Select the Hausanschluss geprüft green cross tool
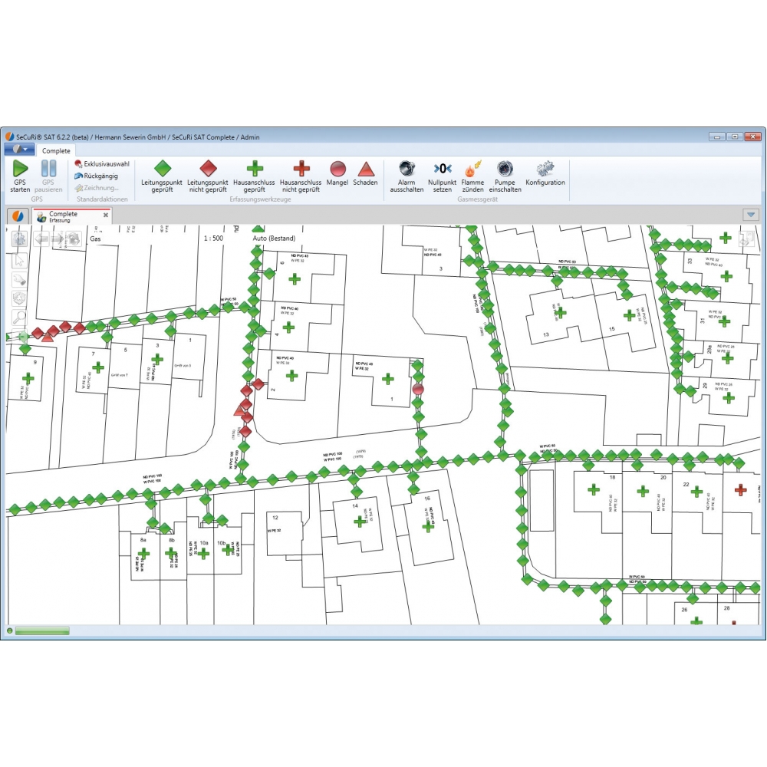This screenshot has height=767, width=767. coord(255,176)
